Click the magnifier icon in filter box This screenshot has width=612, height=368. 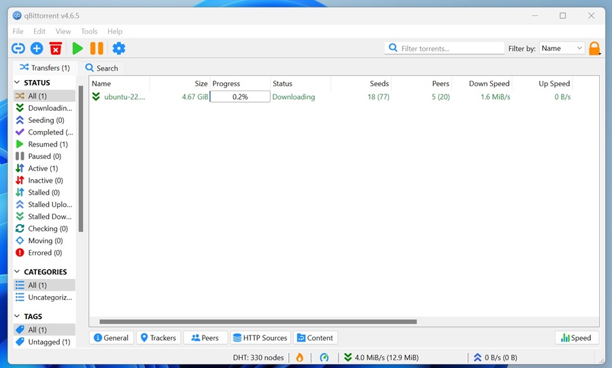pyautogui.click(x=393, y=48)
